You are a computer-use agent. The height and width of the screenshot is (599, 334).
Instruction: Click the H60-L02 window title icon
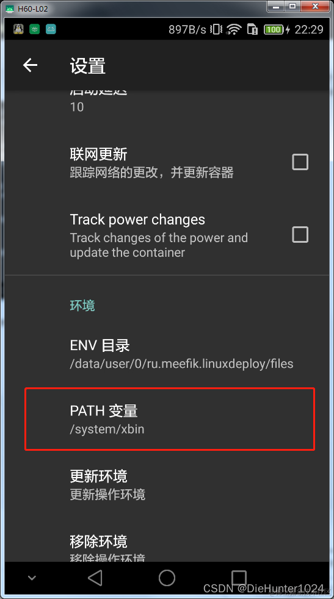(10, 9)
